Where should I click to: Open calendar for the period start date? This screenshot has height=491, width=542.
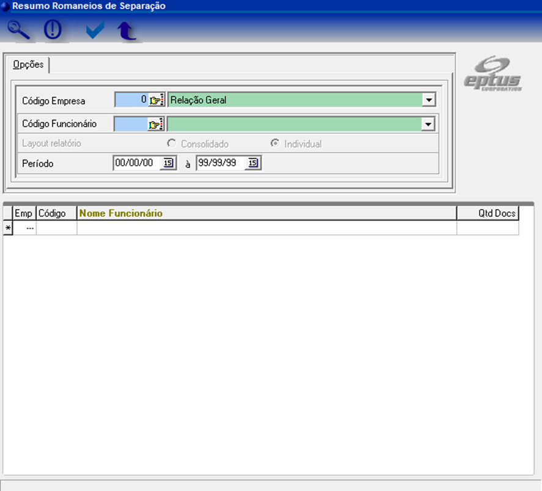(168, 163)
